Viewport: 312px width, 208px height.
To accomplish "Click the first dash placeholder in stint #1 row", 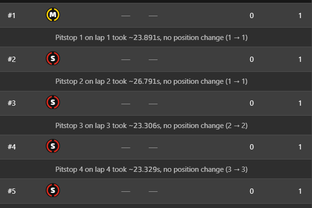I will 125,16.
